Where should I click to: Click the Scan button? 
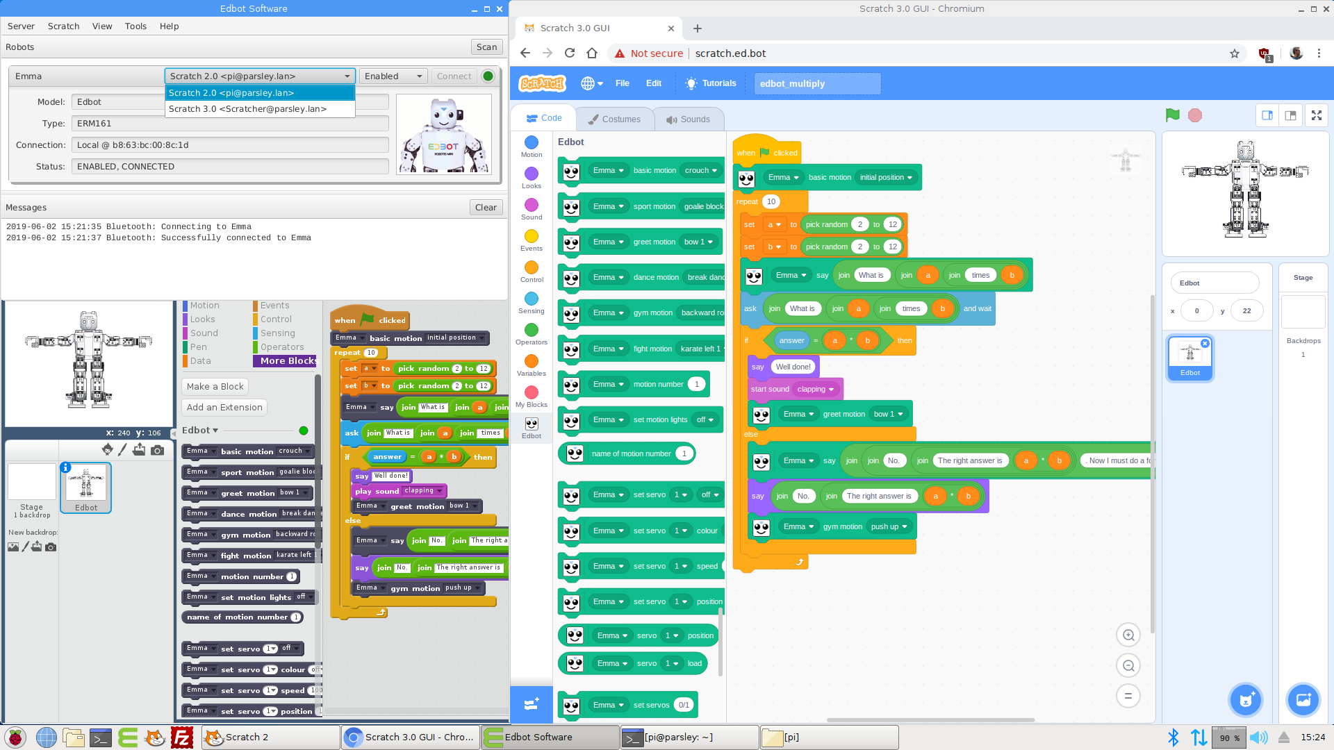(486, 47)
